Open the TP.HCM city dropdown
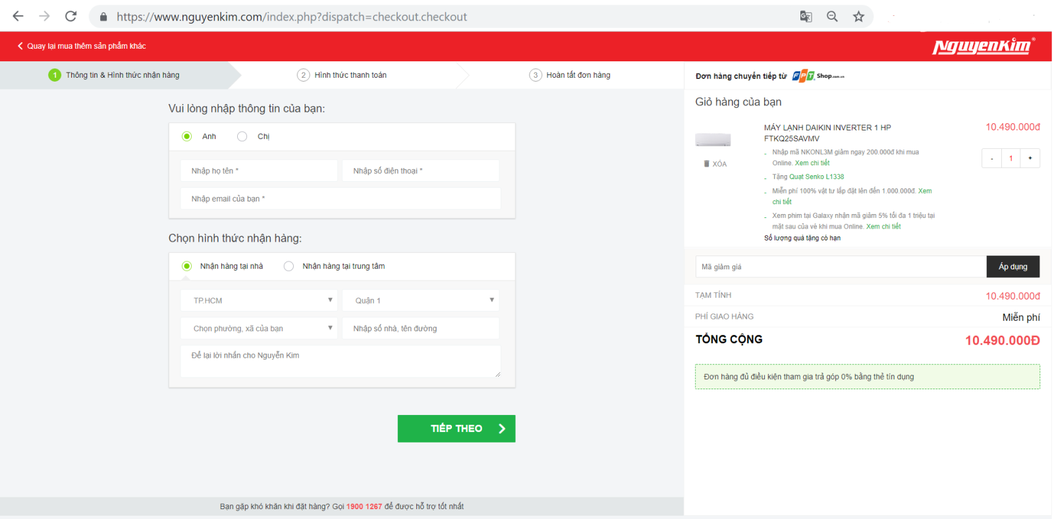 (259, 300)
